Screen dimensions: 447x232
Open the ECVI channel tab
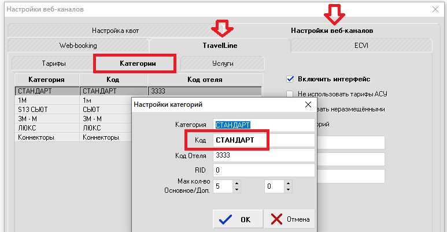(x=361, y=46)
